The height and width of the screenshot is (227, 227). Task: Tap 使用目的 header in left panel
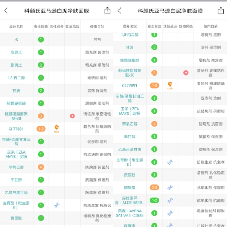point(97,27)
